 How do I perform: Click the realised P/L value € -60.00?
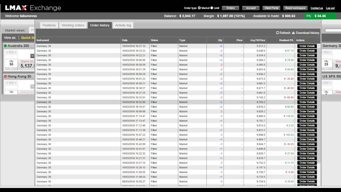(x=289, y=97)
